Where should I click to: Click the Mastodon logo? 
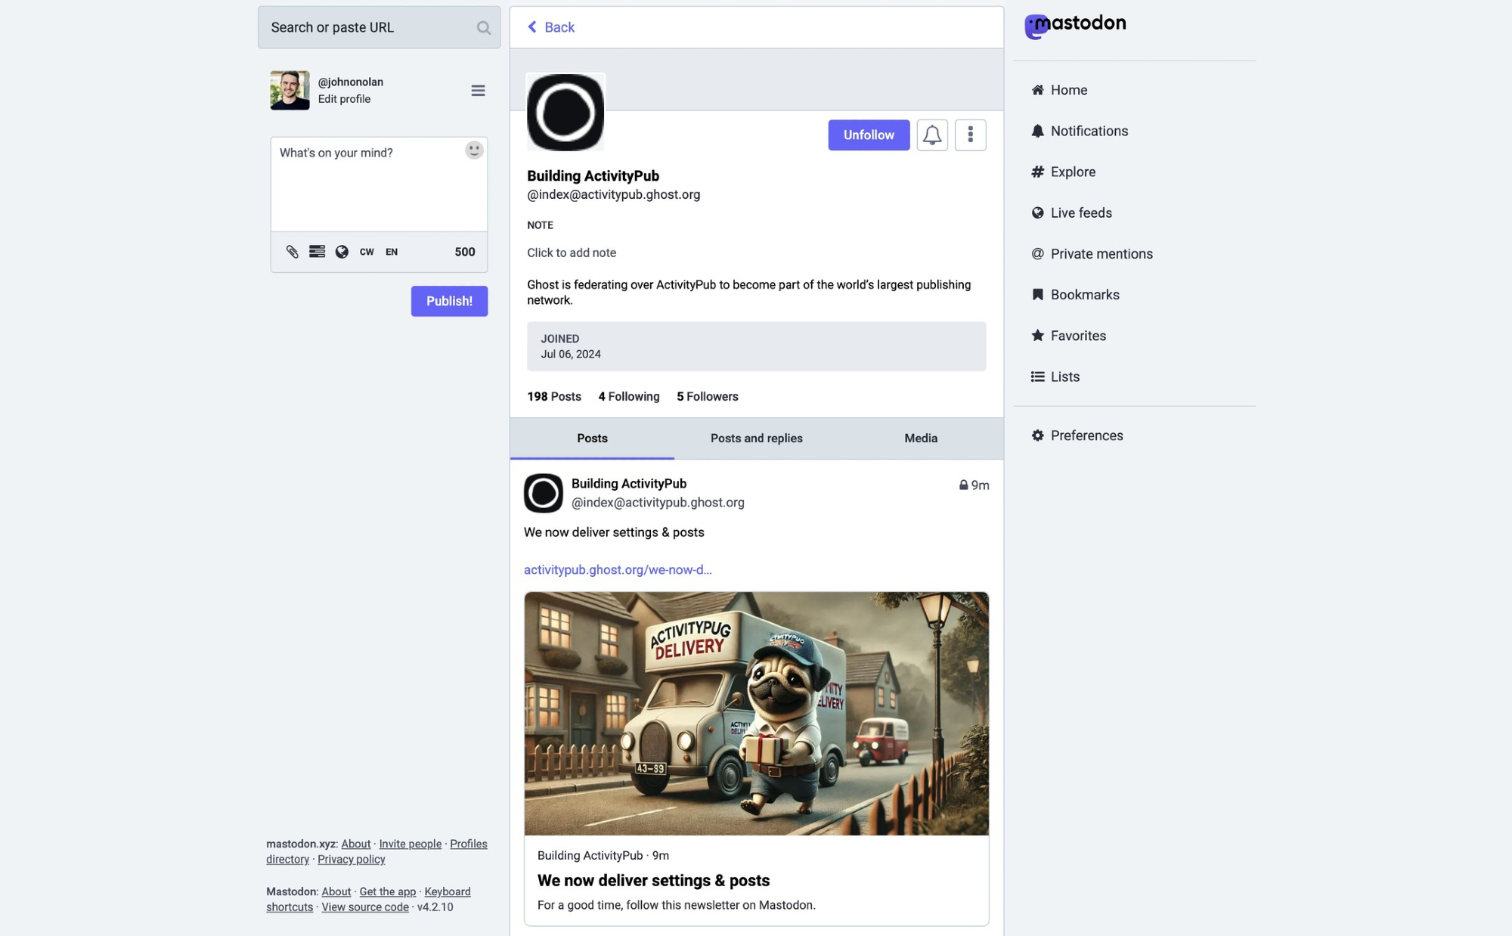click(1075, 25)
